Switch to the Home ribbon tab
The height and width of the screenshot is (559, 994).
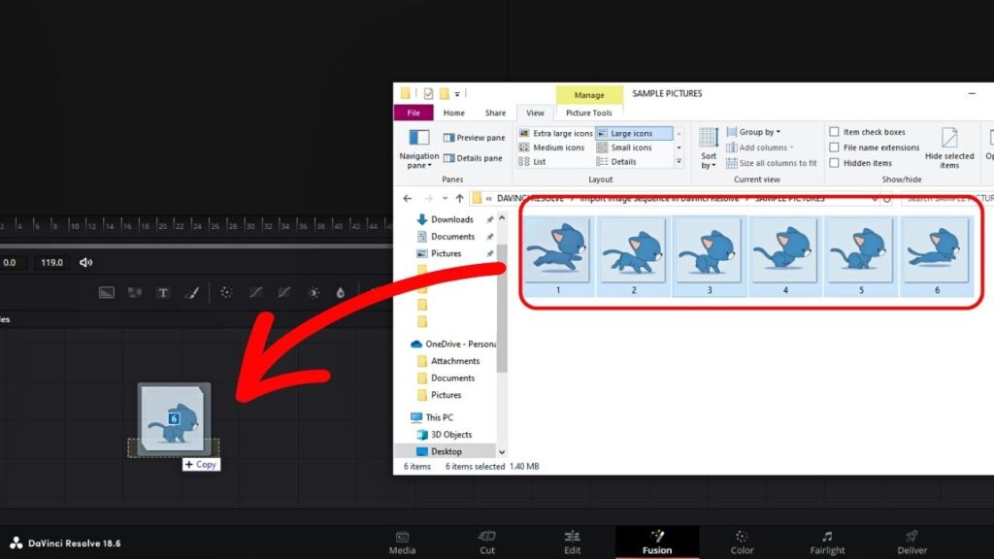pos(453,113)
